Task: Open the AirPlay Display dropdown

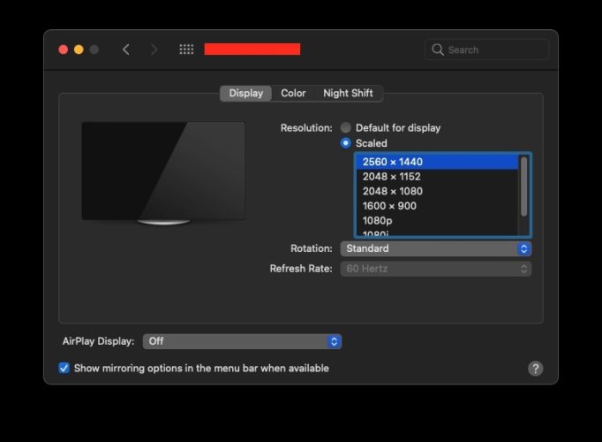Action: [x=242, y=341]
